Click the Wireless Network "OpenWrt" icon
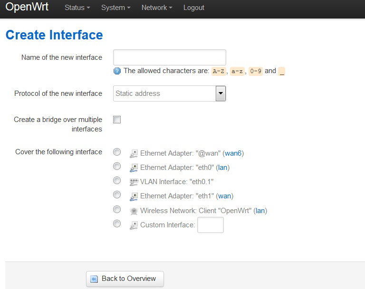 [x=134, y=211]
